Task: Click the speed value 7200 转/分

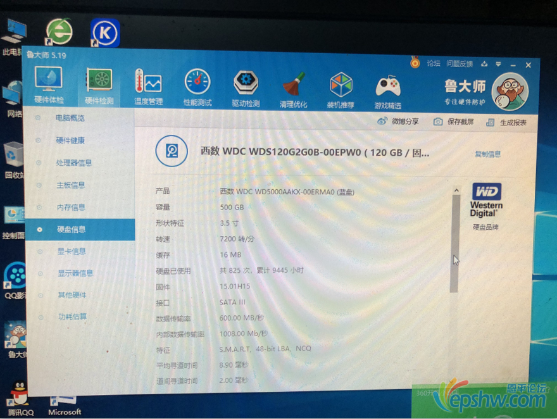Action: [237, 239]
